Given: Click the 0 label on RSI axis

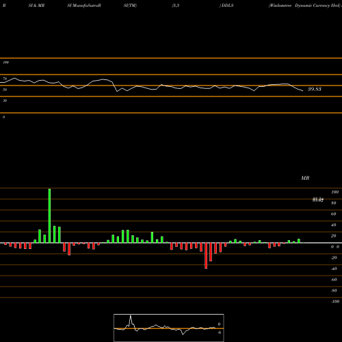Looking at the screenshot, I should click(x=3, y=117).
